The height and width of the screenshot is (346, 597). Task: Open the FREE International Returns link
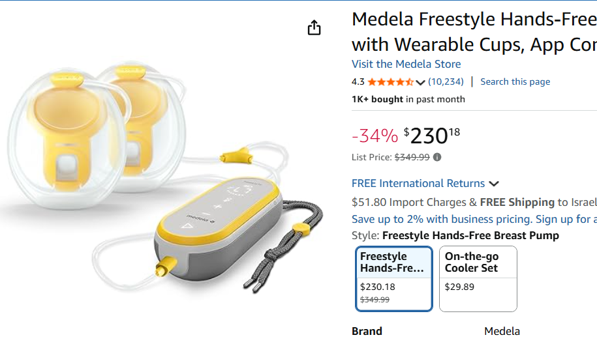tap(418, 184)
